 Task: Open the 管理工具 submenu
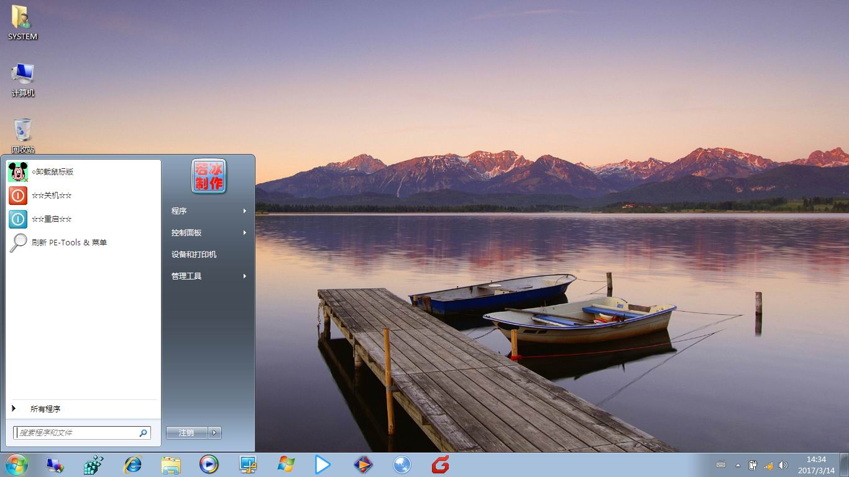209,276
